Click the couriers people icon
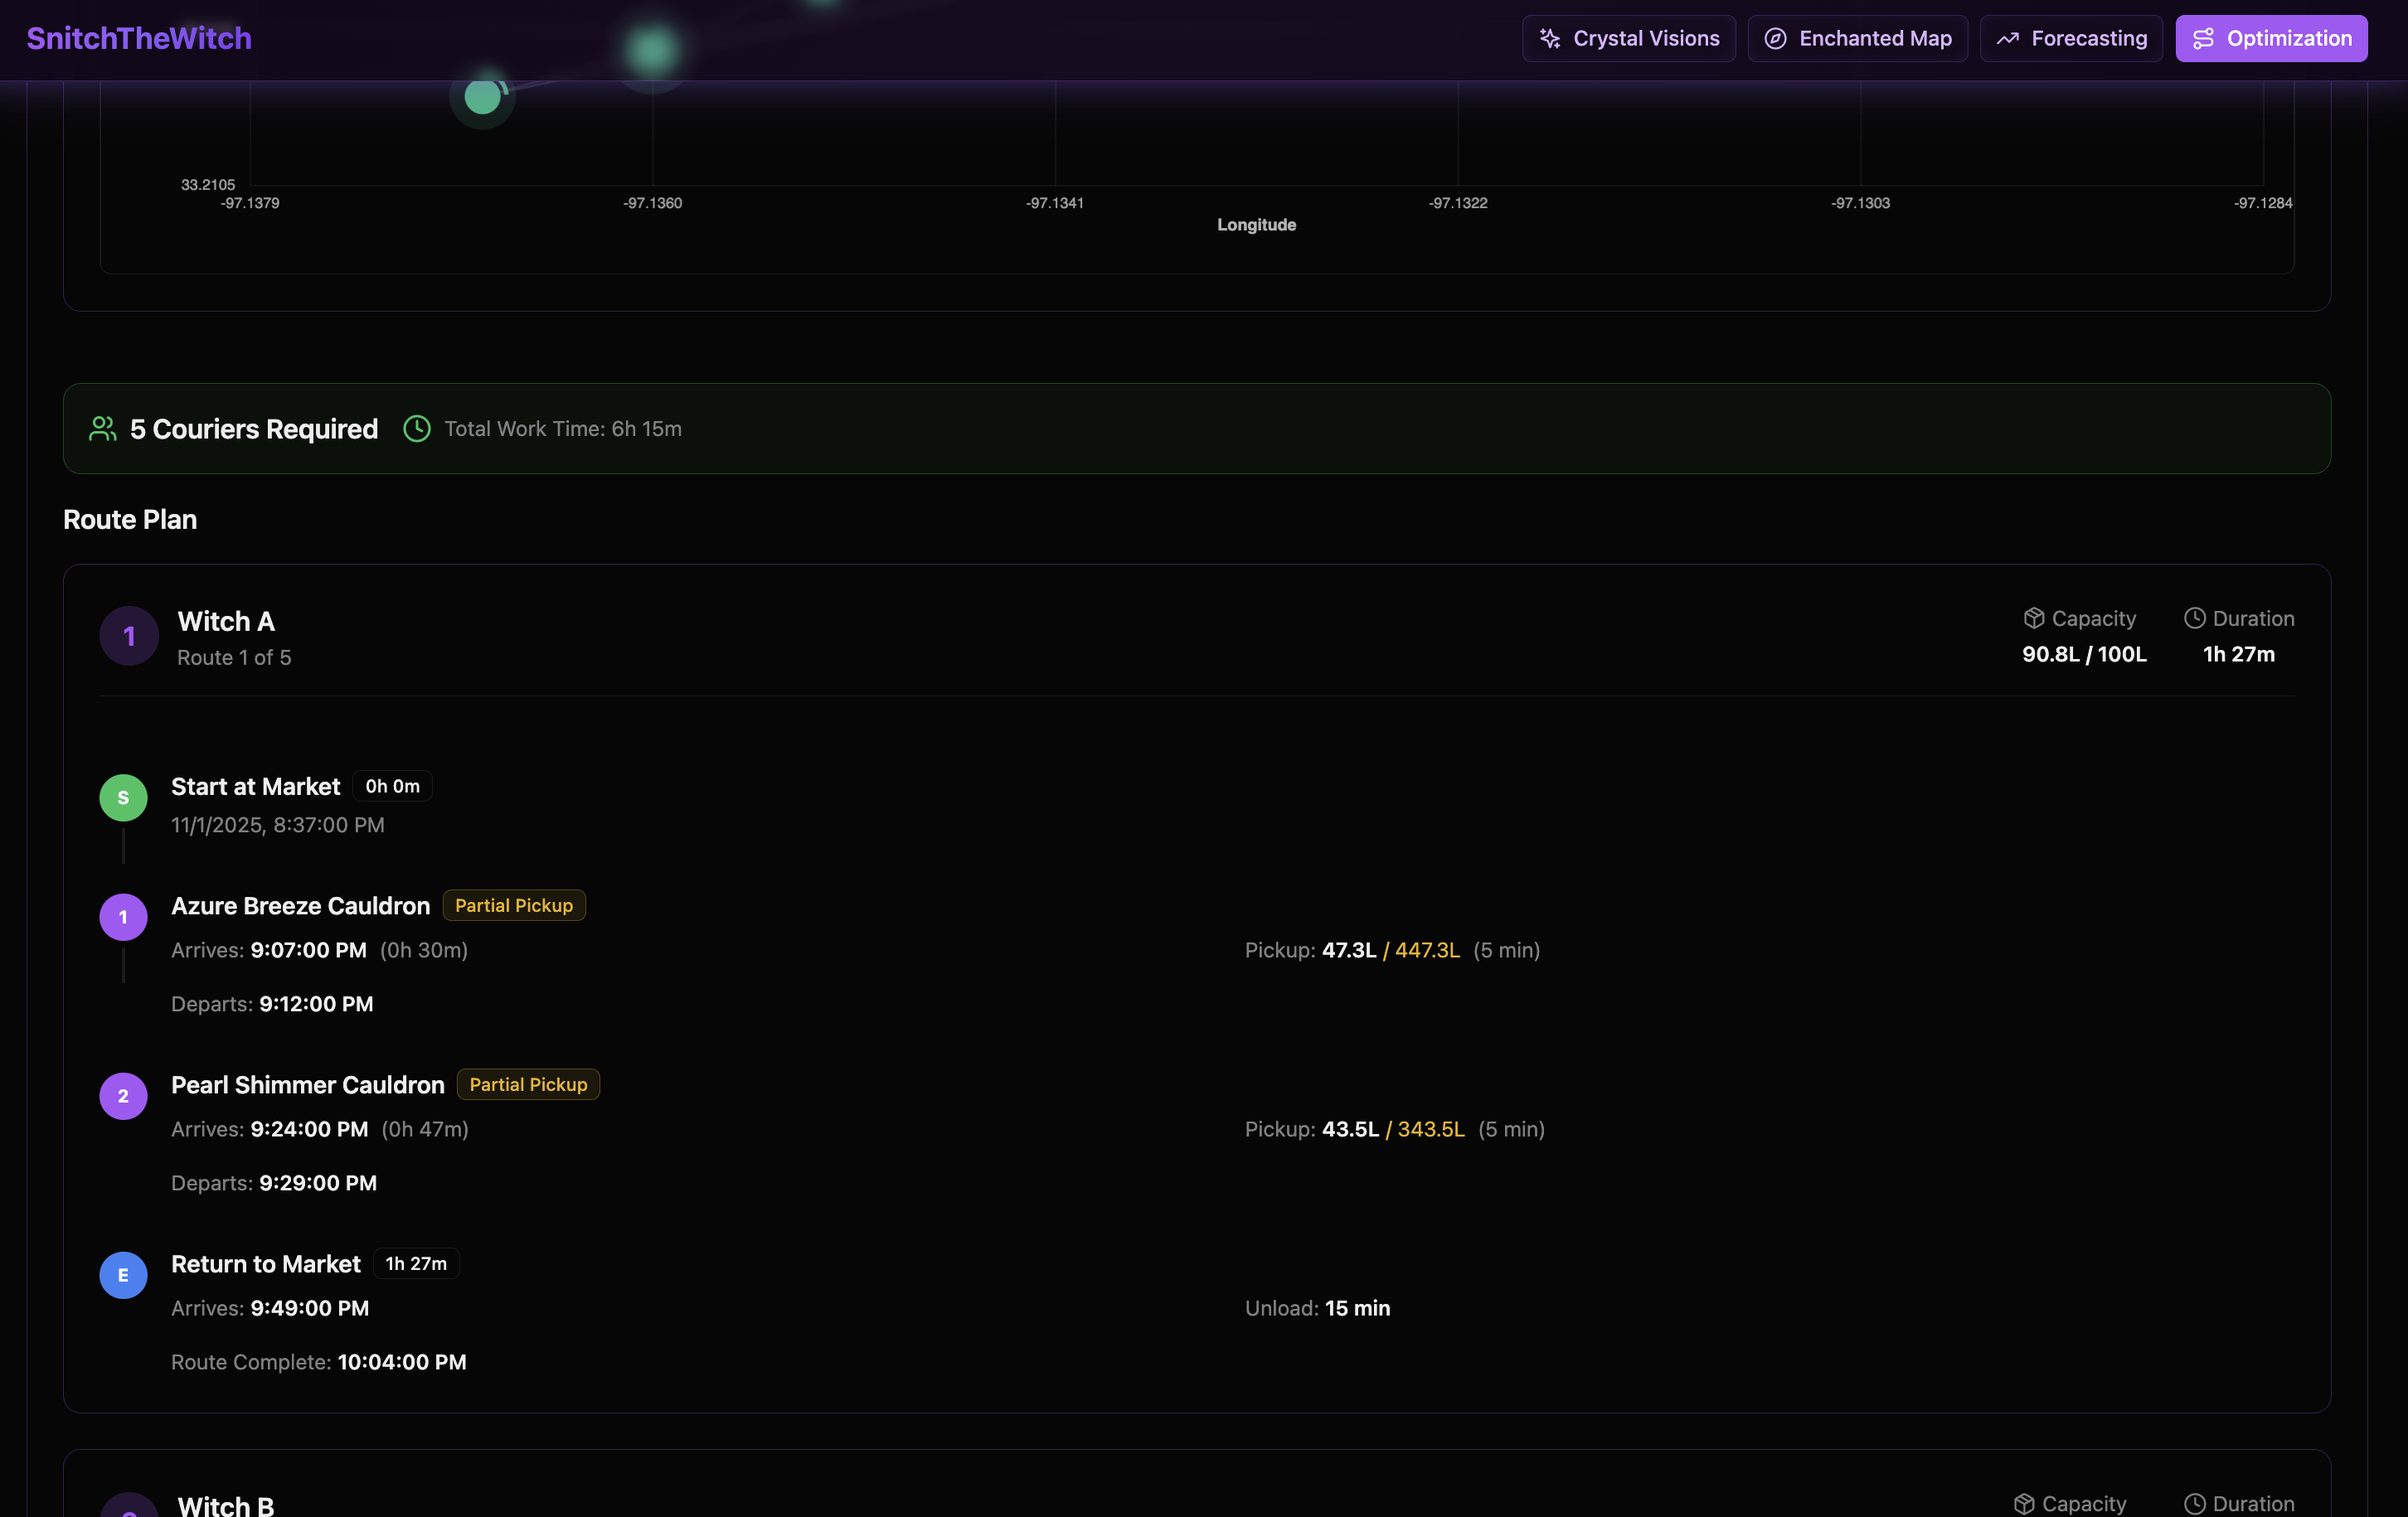Screen dimensions: 2408x1517 103,429
